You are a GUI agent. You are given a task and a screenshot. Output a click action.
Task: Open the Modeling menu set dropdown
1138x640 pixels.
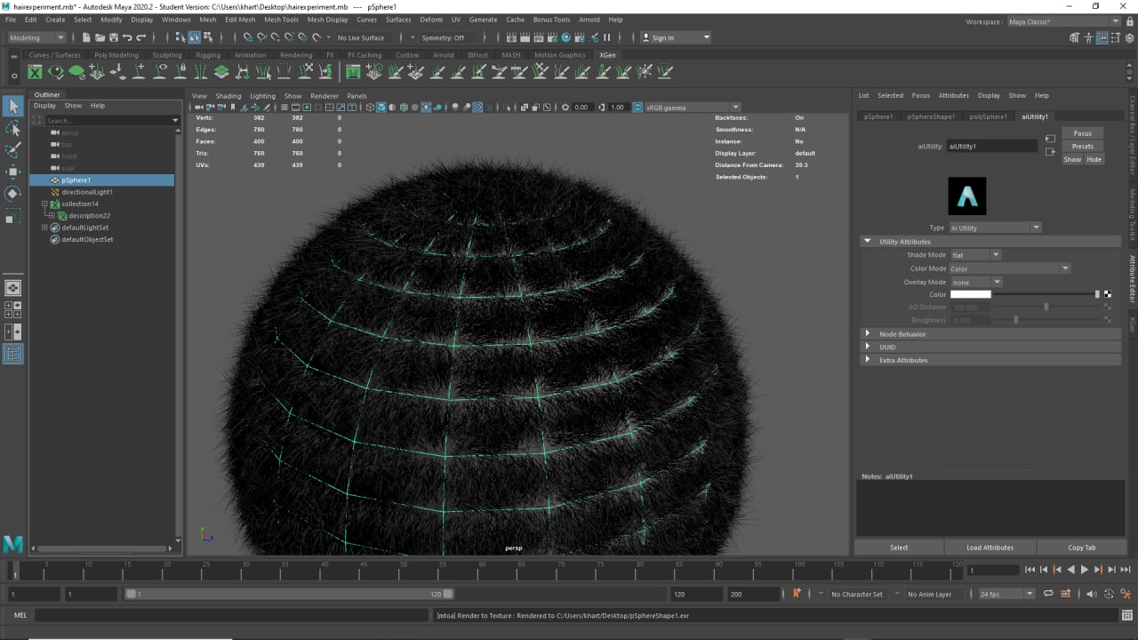[36, 37]
